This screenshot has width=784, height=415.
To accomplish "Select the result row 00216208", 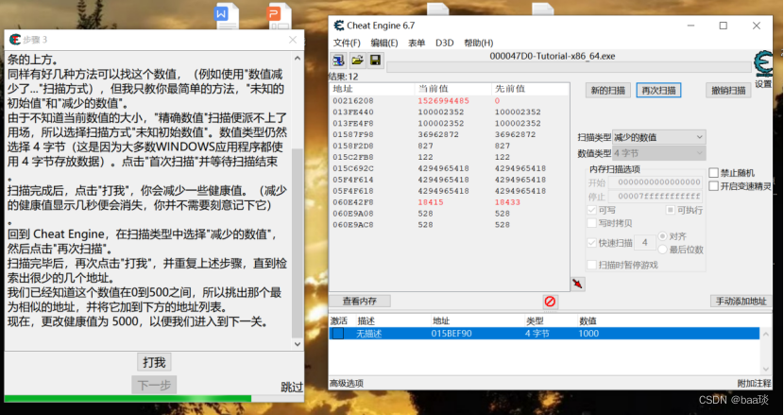I will (449, 100).
